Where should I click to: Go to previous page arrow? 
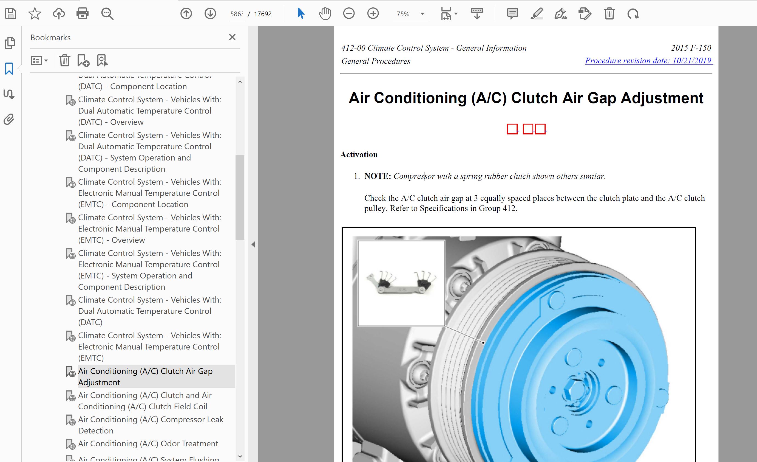(x=186, y=13)
